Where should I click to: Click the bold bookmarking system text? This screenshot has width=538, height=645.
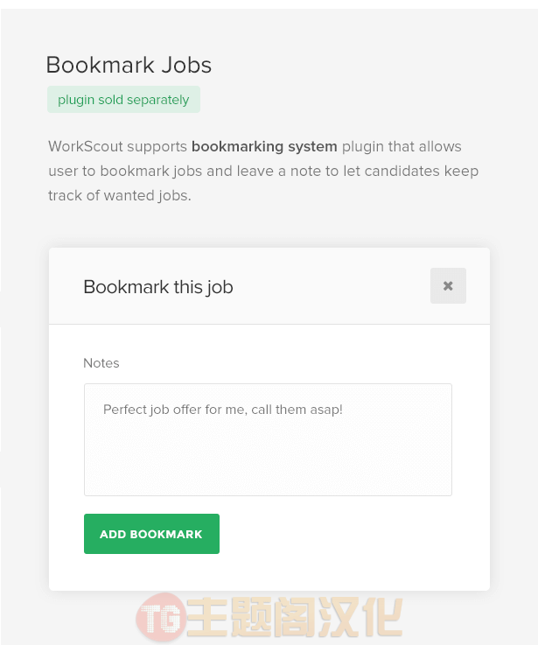click(264, 146)
